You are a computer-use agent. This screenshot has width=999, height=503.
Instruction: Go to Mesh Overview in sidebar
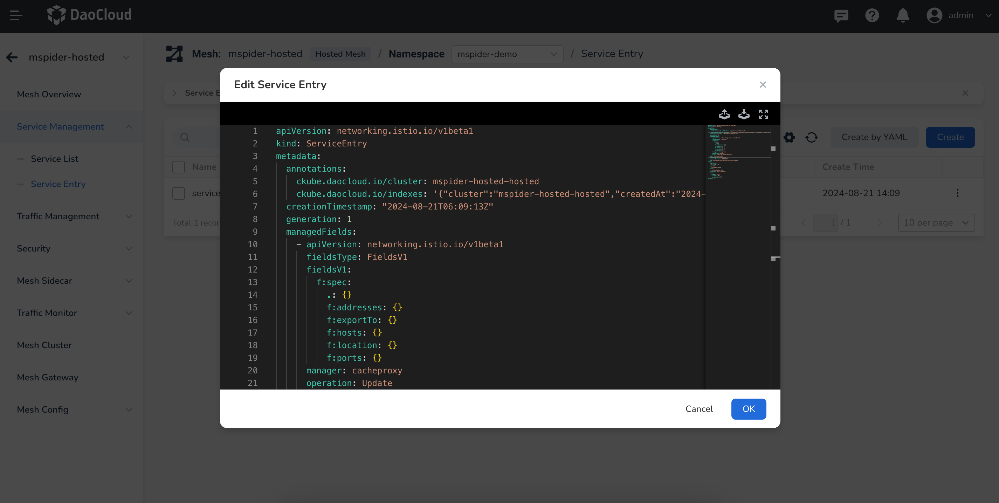point(49,94)
